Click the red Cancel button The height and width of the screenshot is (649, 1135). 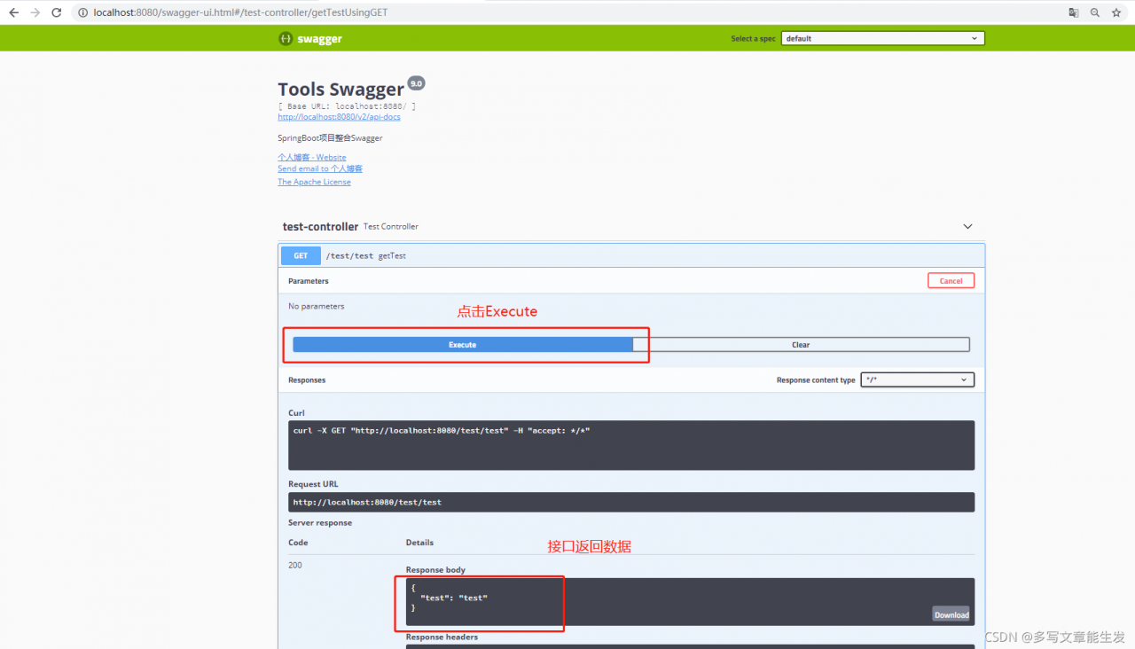click(951, 280)
